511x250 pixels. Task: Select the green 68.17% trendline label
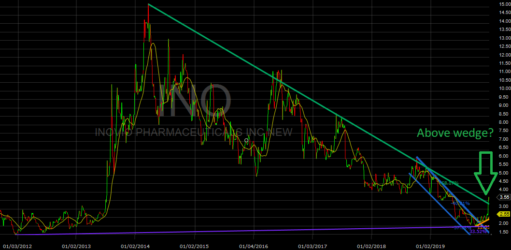click(450, 183)
